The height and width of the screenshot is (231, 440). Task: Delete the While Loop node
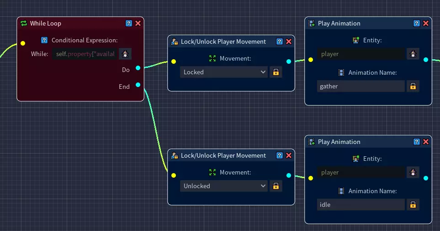(x=138, y=23)
